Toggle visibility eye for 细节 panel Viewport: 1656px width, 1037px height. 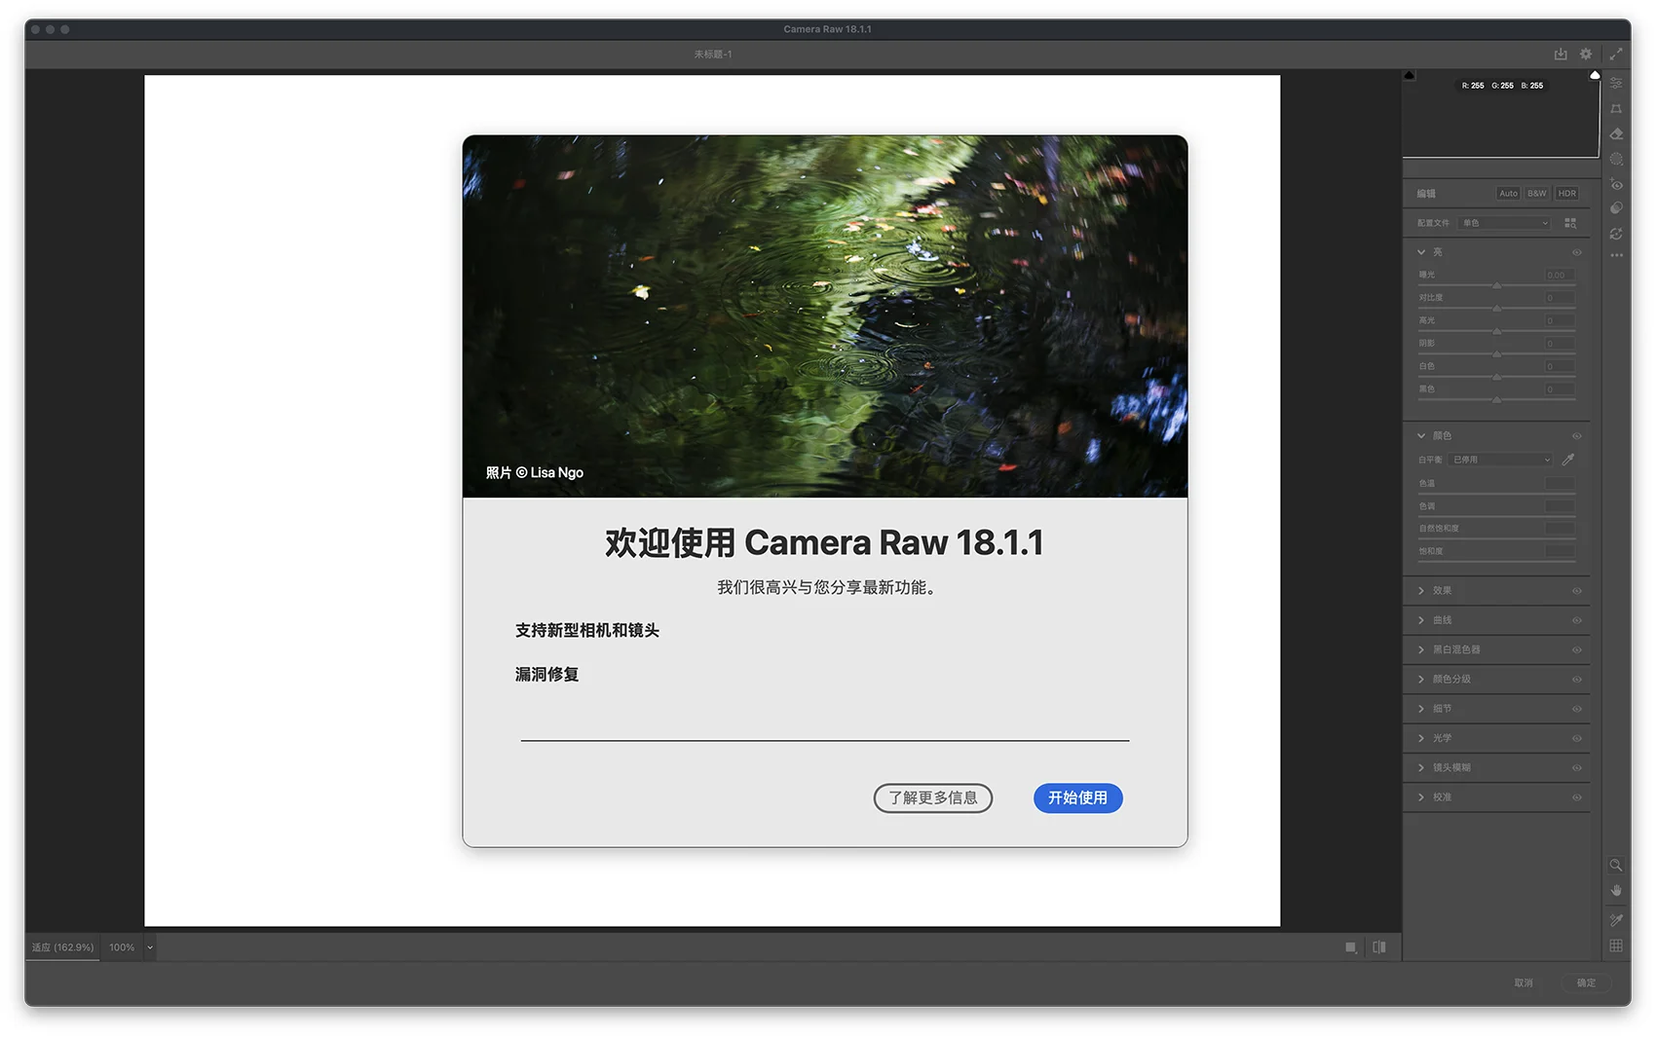point(1576,709)
